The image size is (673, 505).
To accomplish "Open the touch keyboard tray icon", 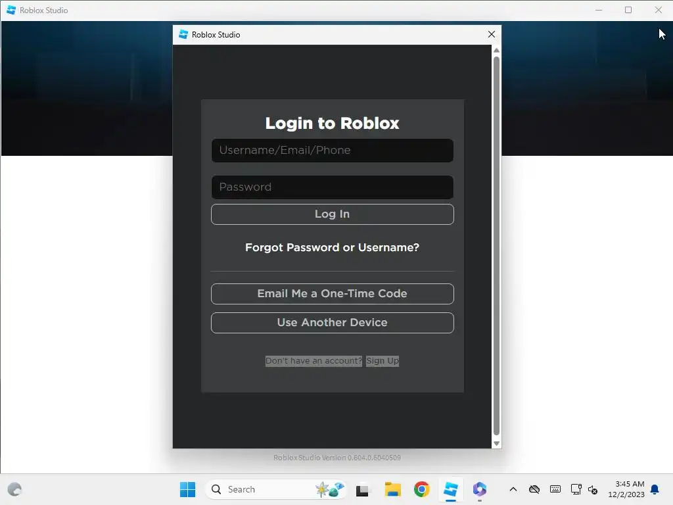I will [555, 489].
